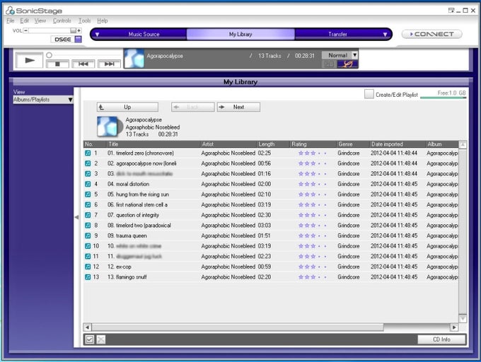The width and height of the screenshot is (481, 362).
Task: Enable Create/Edit Playlist checkbox
Action: [x=369, y=94]
